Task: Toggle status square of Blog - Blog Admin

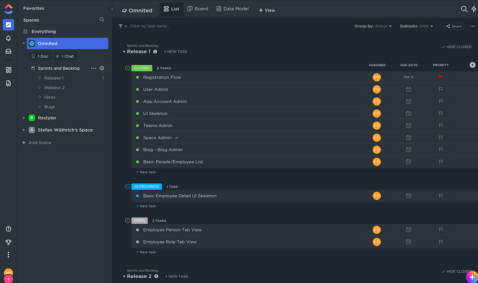Action: [x=138, y=150]
